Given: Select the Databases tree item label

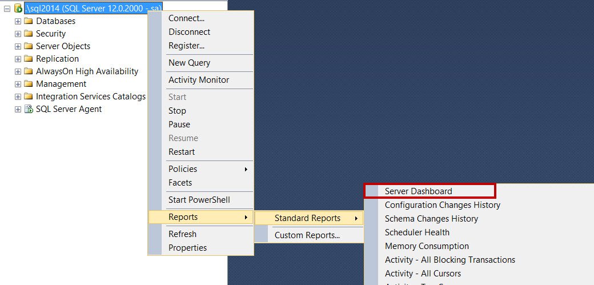Looking at the screenshot, I should (x=56, y=21).
